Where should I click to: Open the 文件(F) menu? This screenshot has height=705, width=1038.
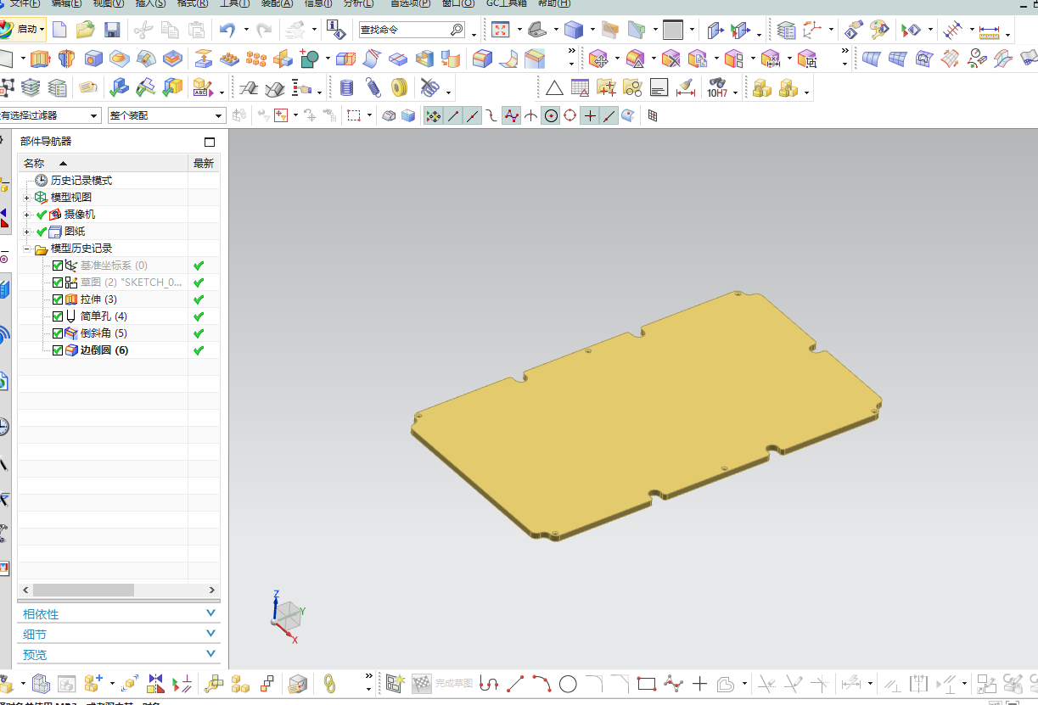tap(25, 3)
